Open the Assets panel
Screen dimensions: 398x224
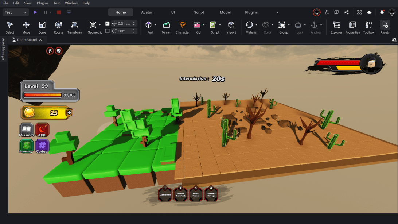[385, 27]
